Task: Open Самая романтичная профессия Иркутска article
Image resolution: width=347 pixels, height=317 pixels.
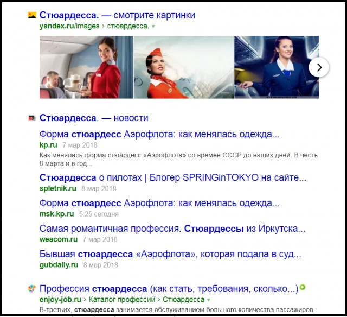Action: (172, 229)
